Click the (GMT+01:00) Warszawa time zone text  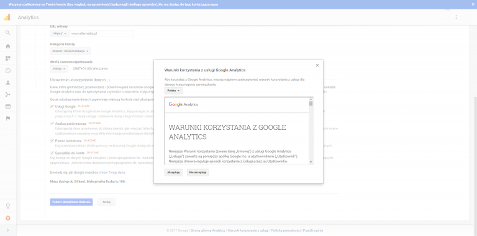pos(90,69)
